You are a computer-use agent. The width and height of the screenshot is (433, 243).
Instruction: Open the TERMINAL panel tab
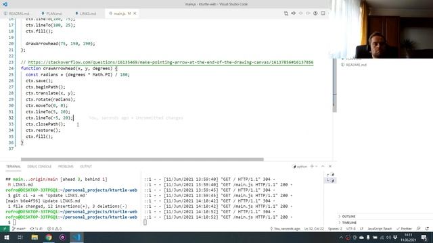pyautogui.click(x=14, y=167)
